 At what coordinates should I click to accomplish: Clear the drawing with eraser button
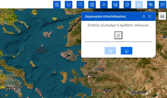point(126,51)
